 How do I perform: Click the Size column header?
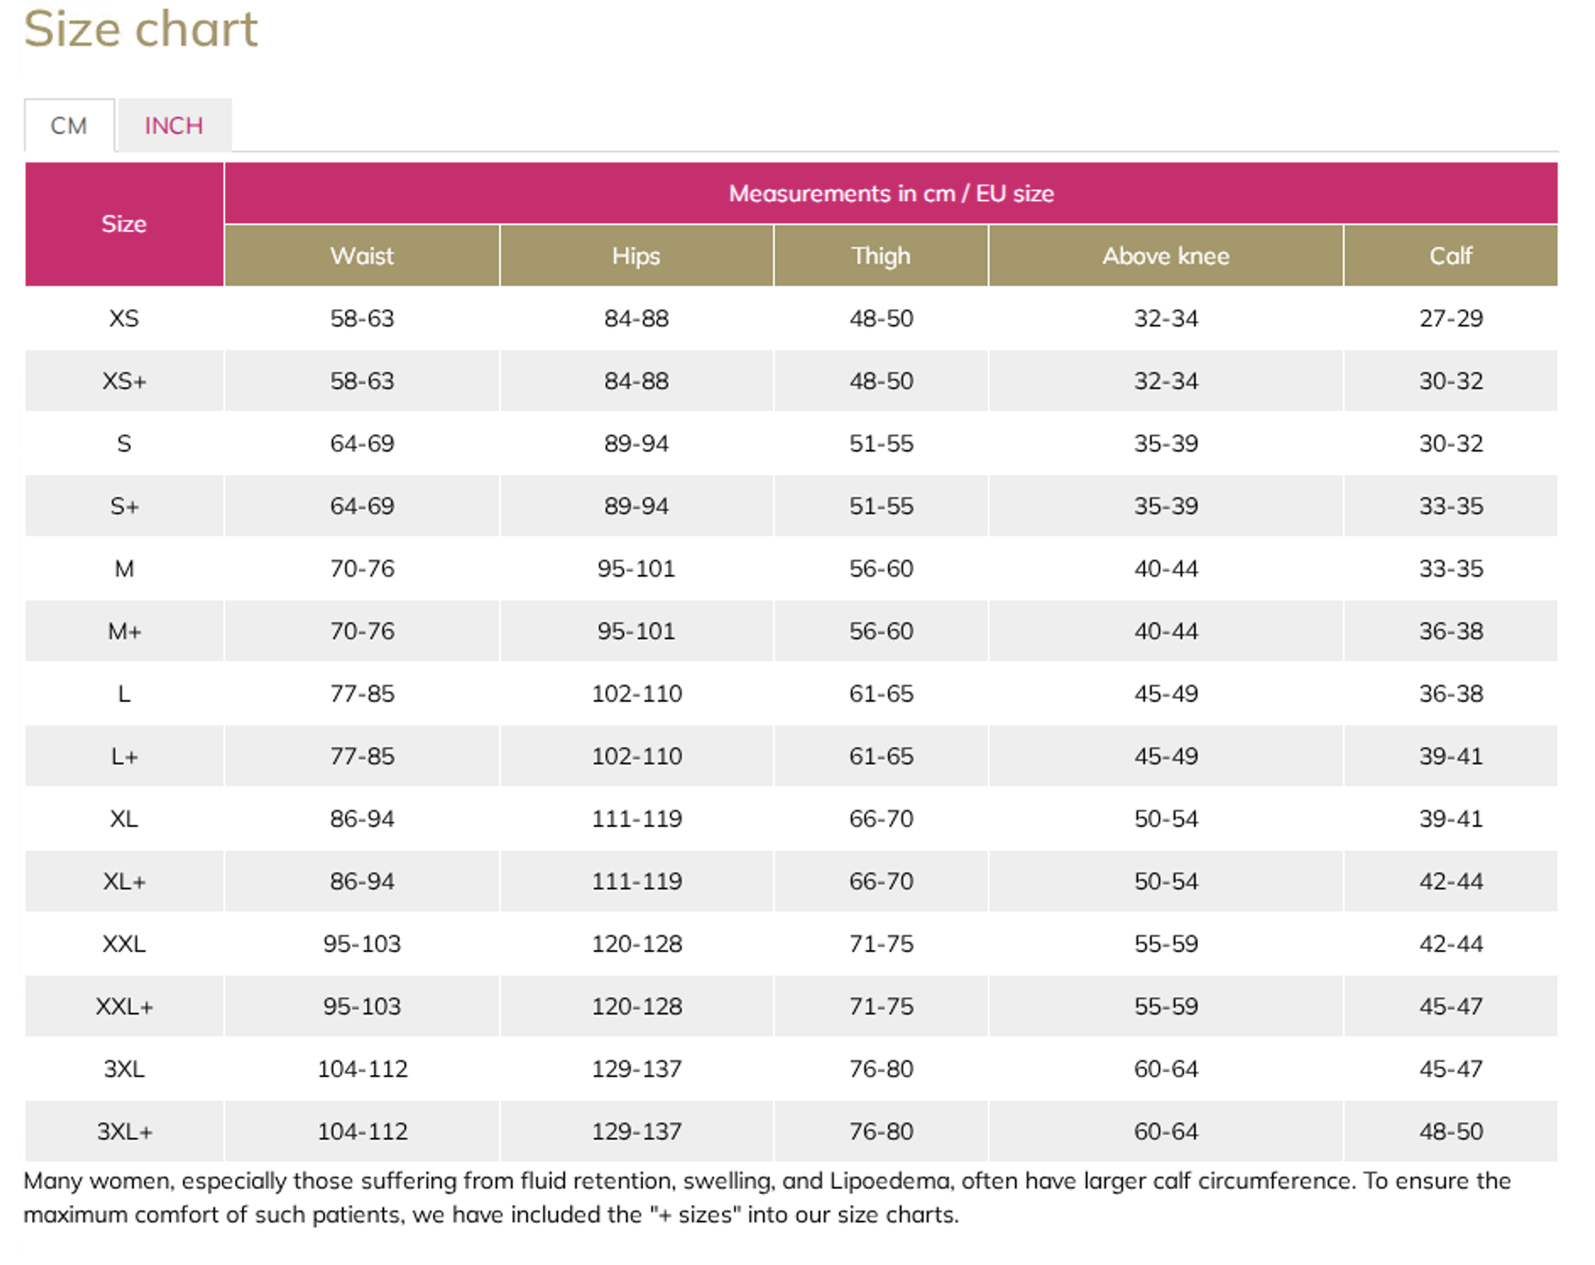pos(124,224)
